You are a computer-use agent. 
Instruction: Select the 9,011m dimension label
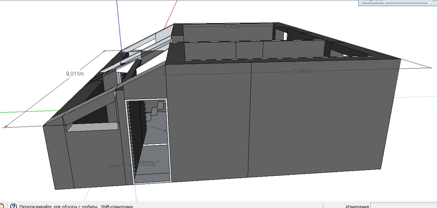click(75, 74)
